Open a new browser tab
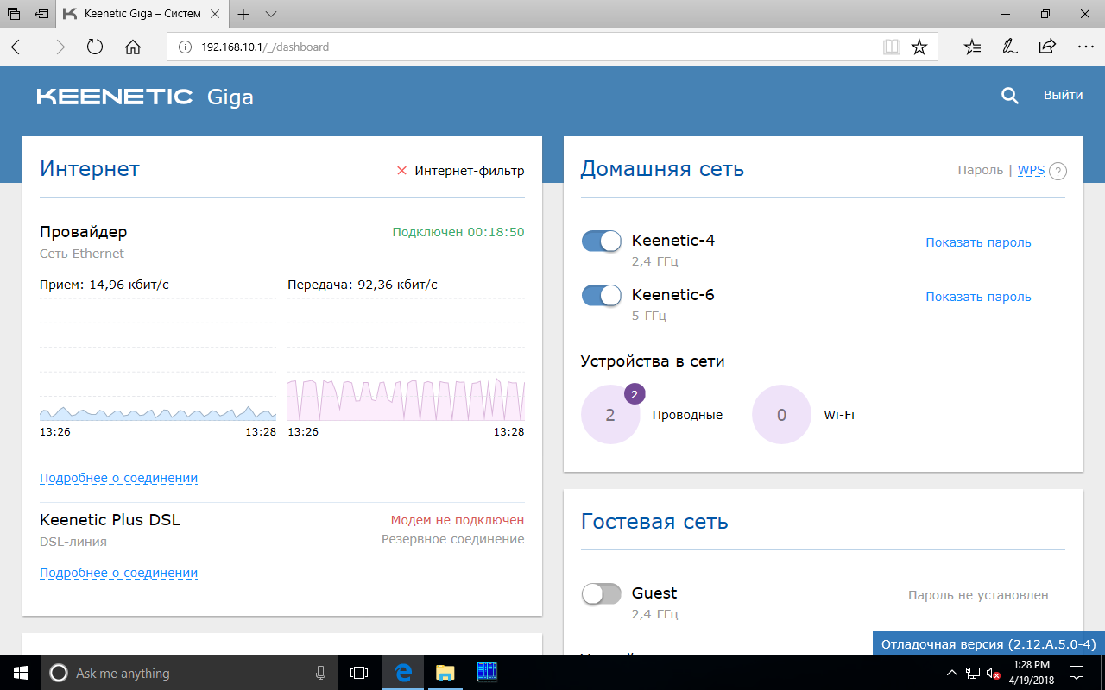 tap(243, 14)
